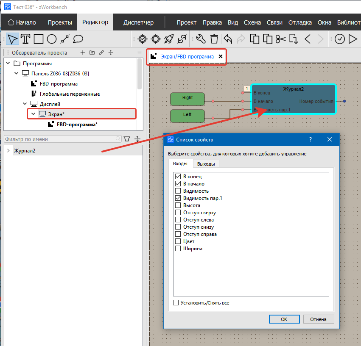The width and height of the screenshot is (361, 346).
Task: Click the trash can delete icon
Action: 214,39
